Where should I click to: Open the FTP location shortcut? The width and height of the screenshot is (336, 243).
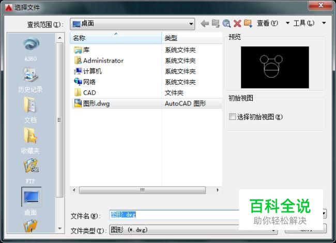coord(30,171)
